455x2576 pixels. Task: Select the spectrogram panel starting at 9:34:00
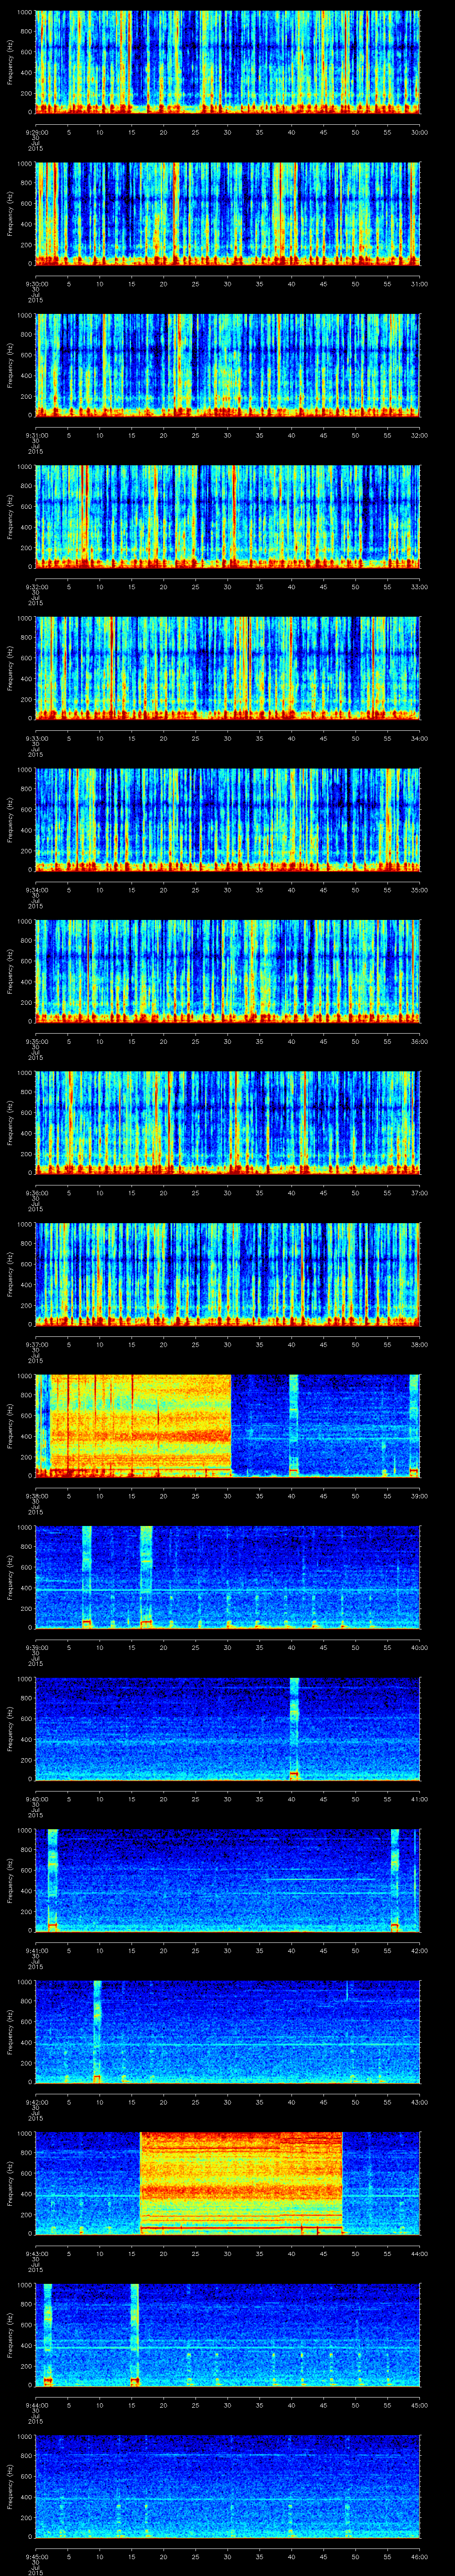point(228,819)
